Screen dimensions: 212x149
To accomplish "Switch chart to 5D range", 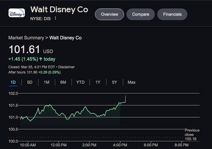I will coord(30,82).
